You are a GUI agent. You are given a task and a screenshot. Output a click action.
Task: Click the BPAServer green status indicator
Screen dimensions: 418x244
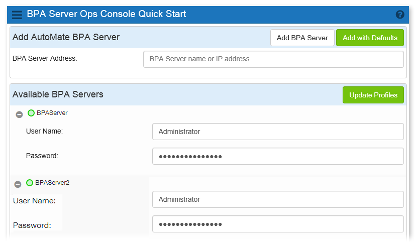pos(31,113)
